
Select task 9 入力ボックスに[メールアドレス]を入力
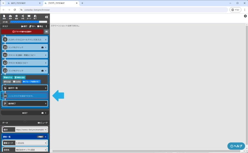click(25, 40)
